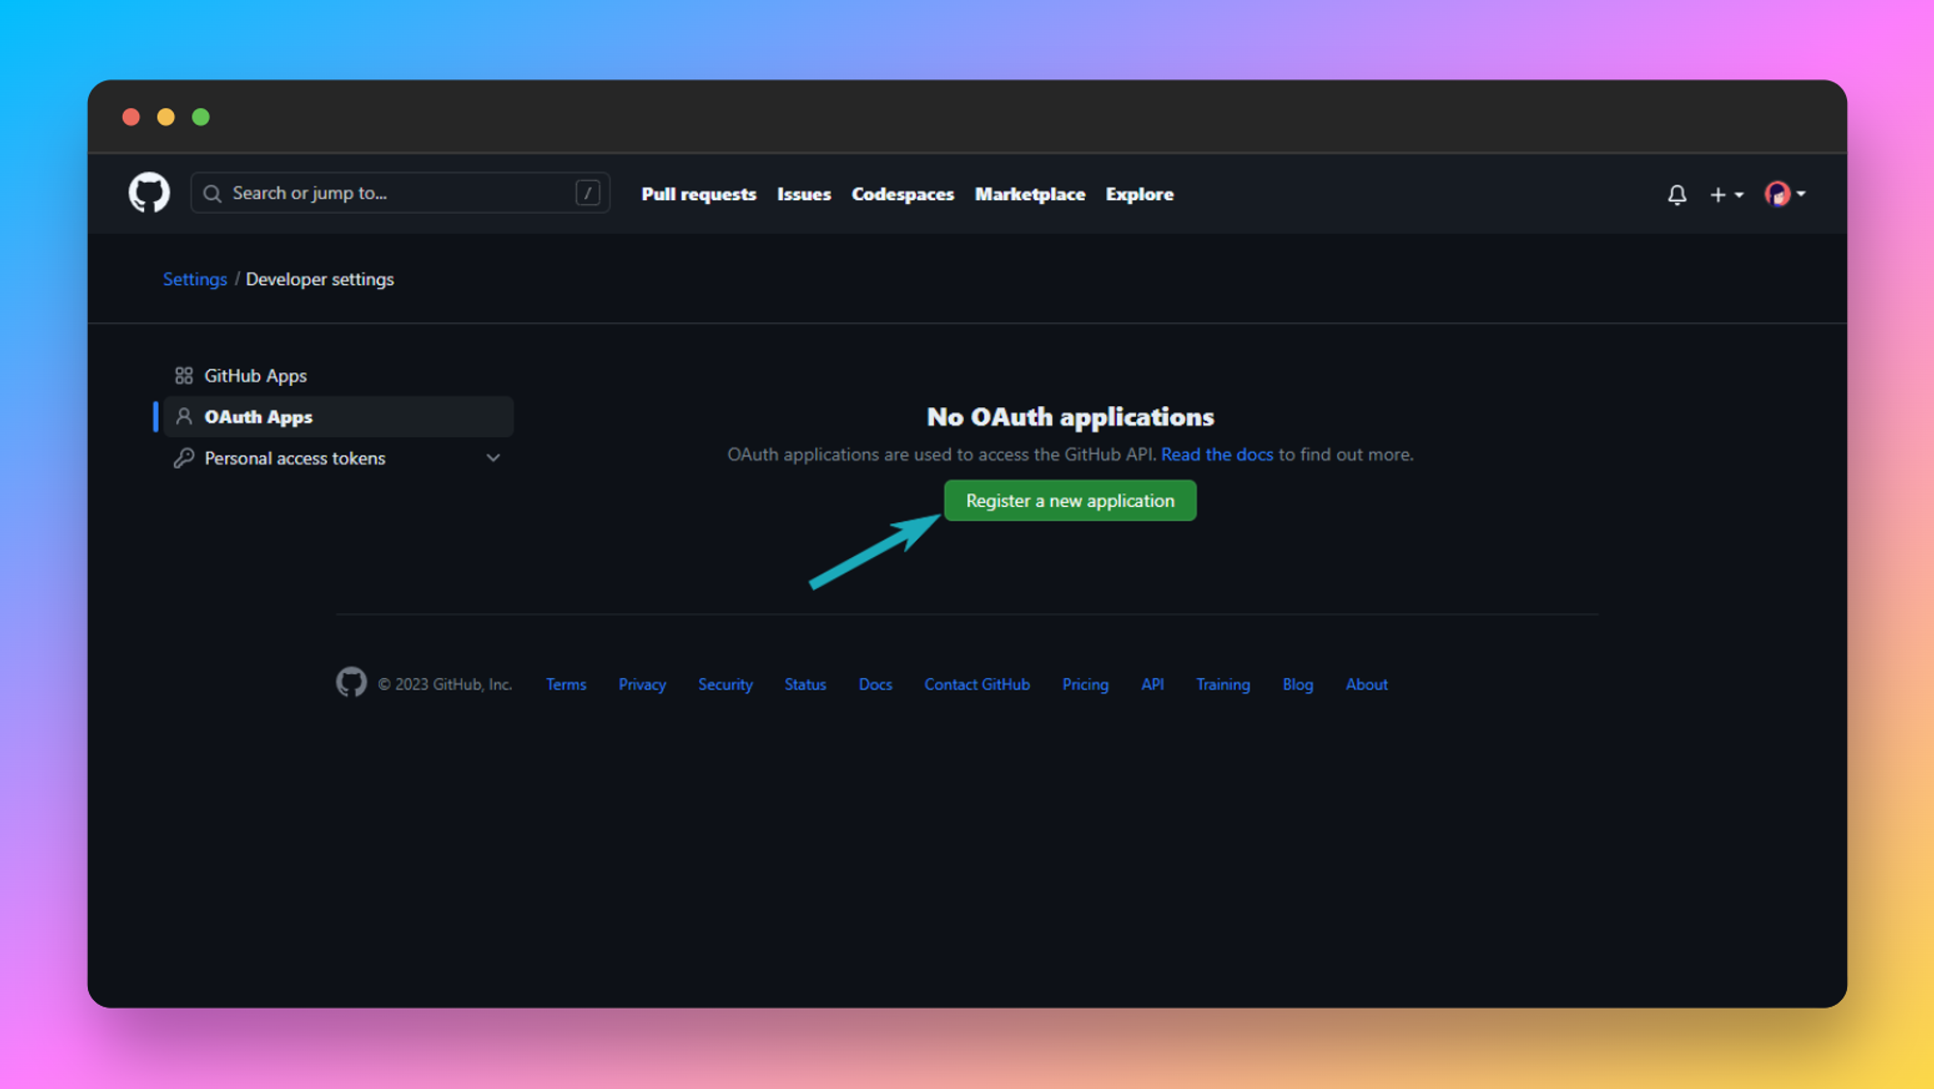Open the Pull requests menu item
This screenshot has width=1934, height=1089.
pyautogui.click(x=698, y=193)
